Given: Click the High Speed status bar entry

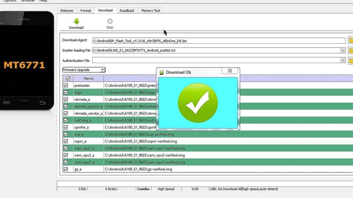Looking at the screenshot, I should point(166,189).
